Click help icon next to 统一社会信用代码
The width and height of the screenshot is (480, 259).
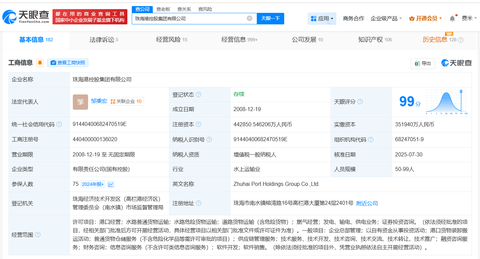click(59, 125)
